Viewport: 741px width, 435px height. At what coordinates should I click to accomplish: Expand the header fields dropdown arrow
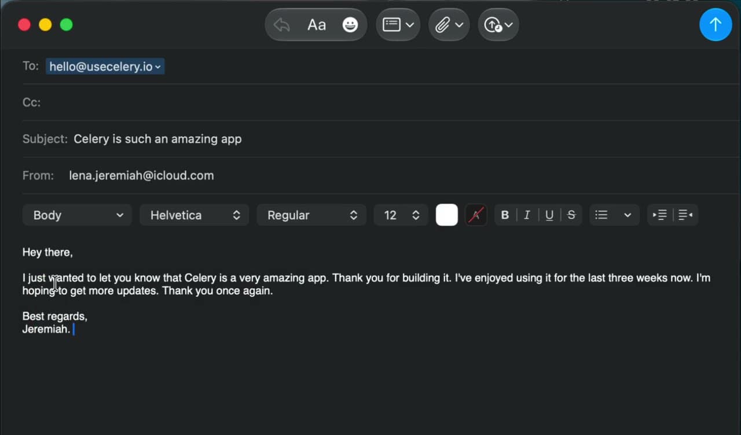(410, 25)
